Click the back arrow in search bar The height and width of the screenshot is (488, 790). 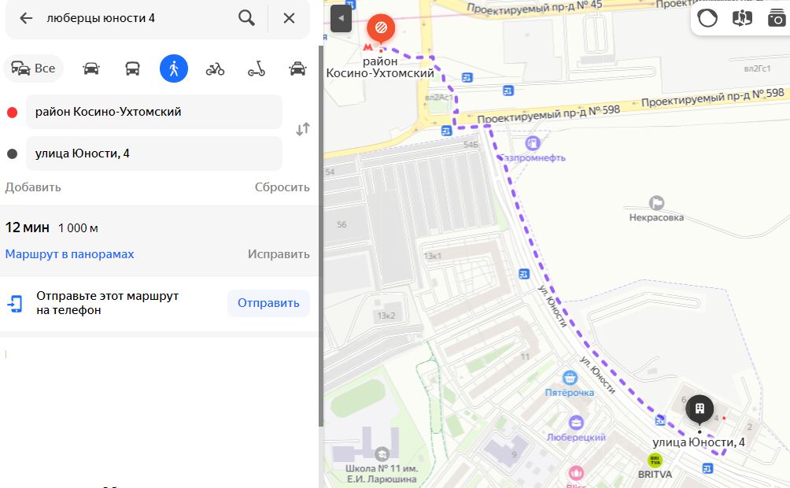[x=26, y=18]
